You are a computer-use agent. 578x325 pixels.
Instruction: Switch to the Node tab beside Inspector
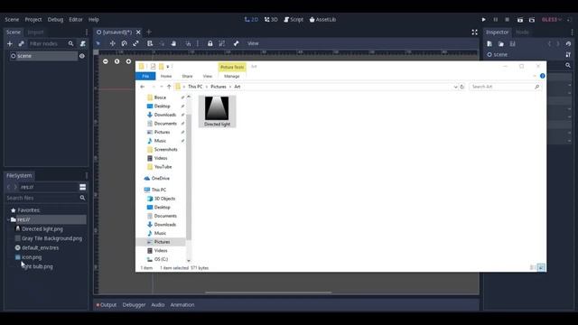(x=522, y=32)
